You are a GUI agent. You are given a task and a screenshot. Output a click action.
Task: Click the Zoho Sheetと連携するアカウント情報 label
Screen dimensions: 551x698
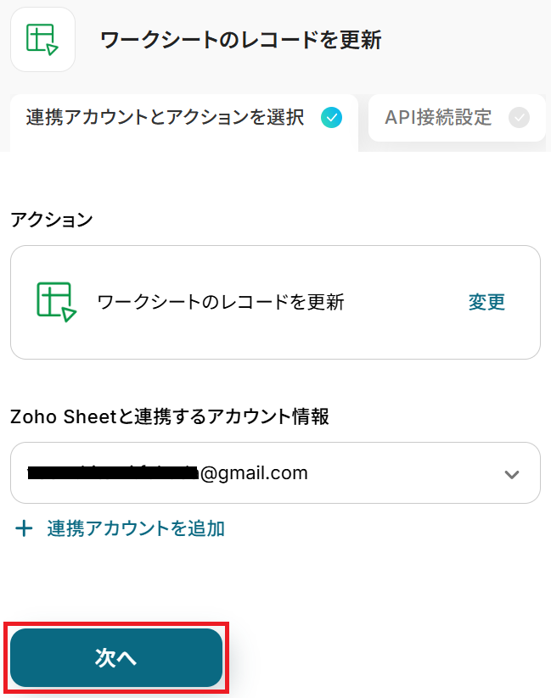(170, 416)
